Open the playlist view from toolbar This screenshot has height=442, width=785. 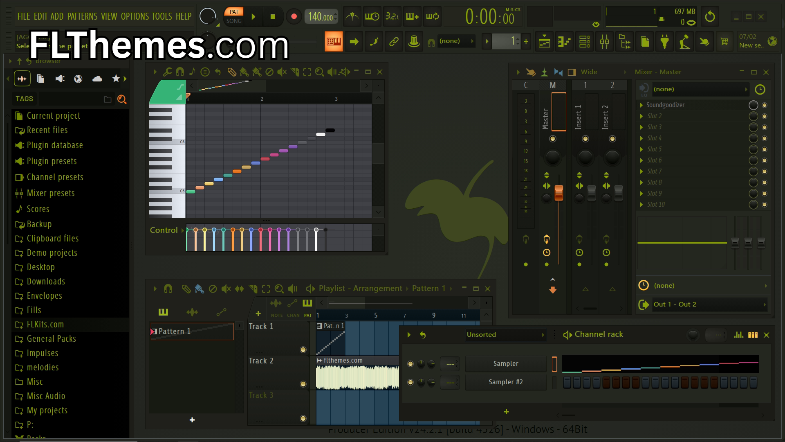[544, 41]
